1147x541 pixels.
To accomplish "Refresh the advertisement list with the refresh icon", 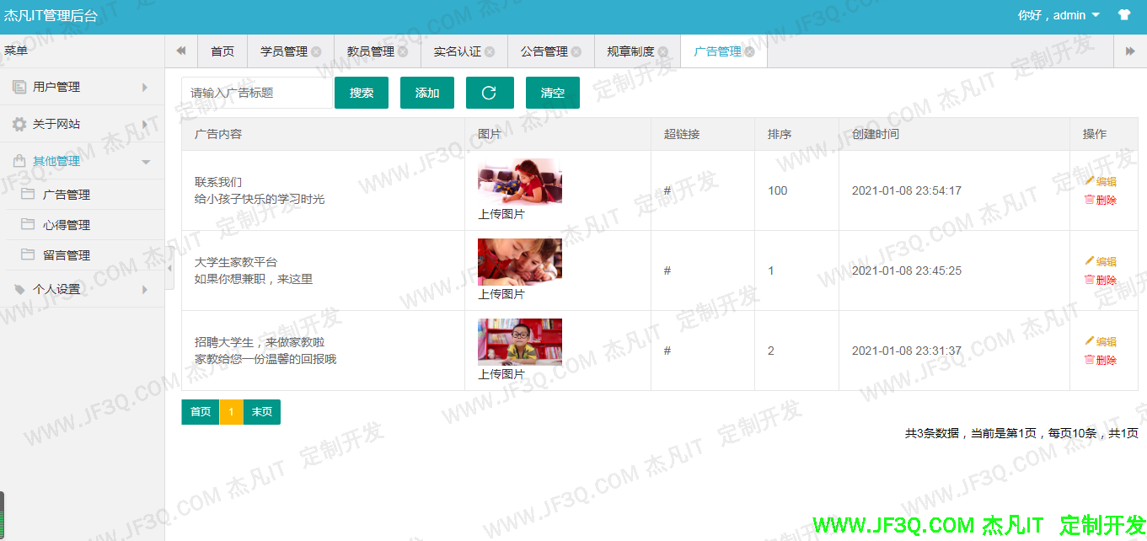I will coord(489,93).
